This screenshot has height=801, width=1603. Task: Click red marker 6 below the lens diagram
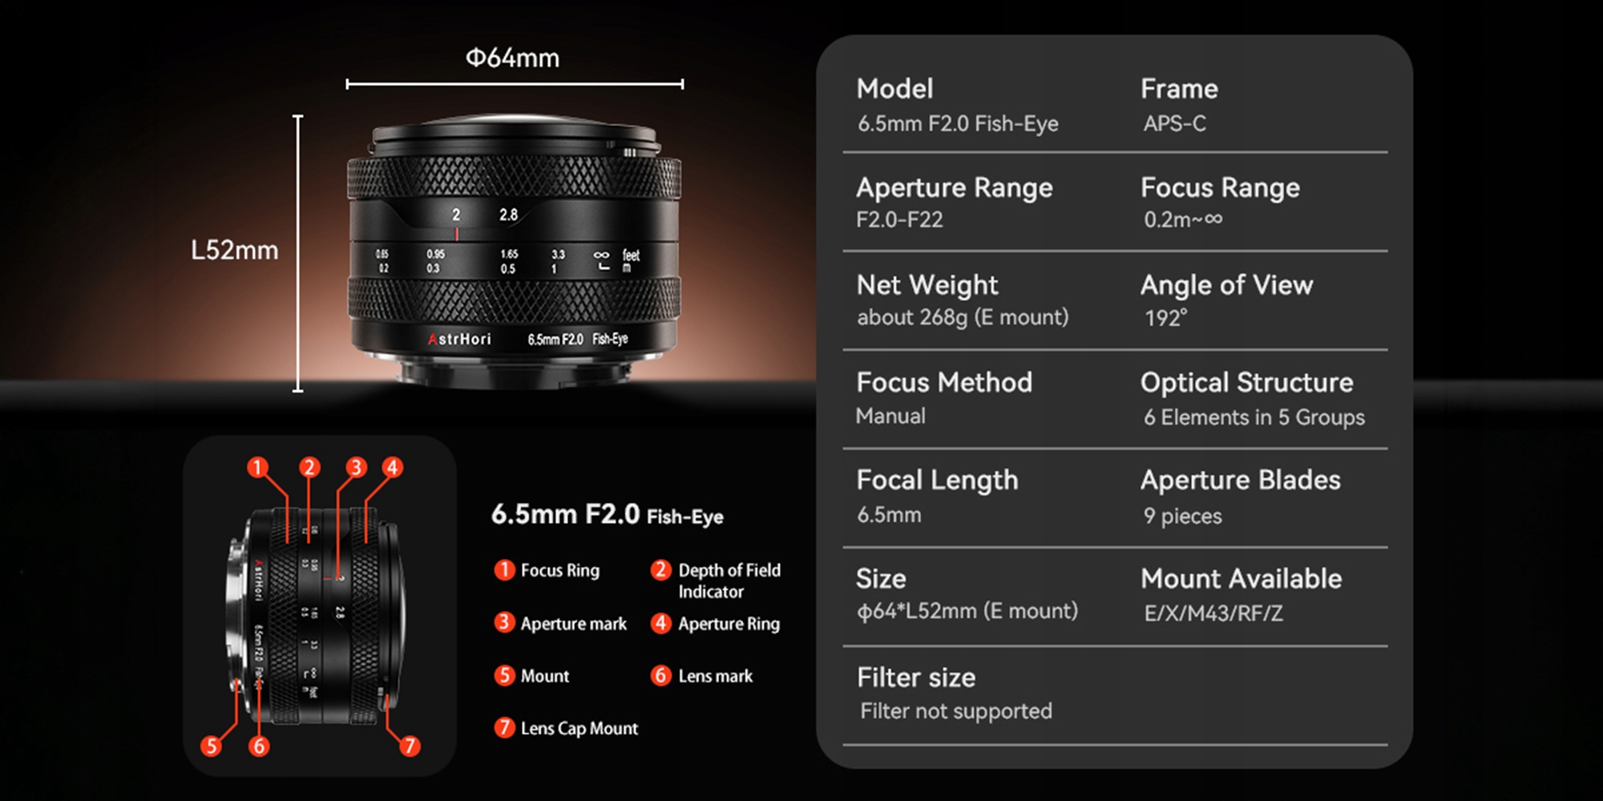258,746
